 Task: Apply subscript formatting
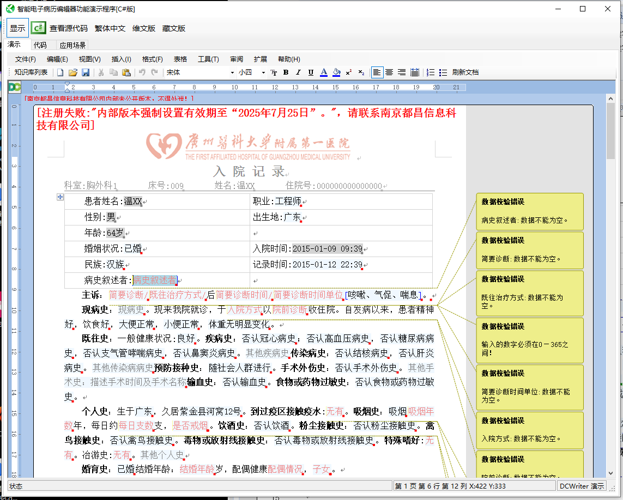coord(361,72)
